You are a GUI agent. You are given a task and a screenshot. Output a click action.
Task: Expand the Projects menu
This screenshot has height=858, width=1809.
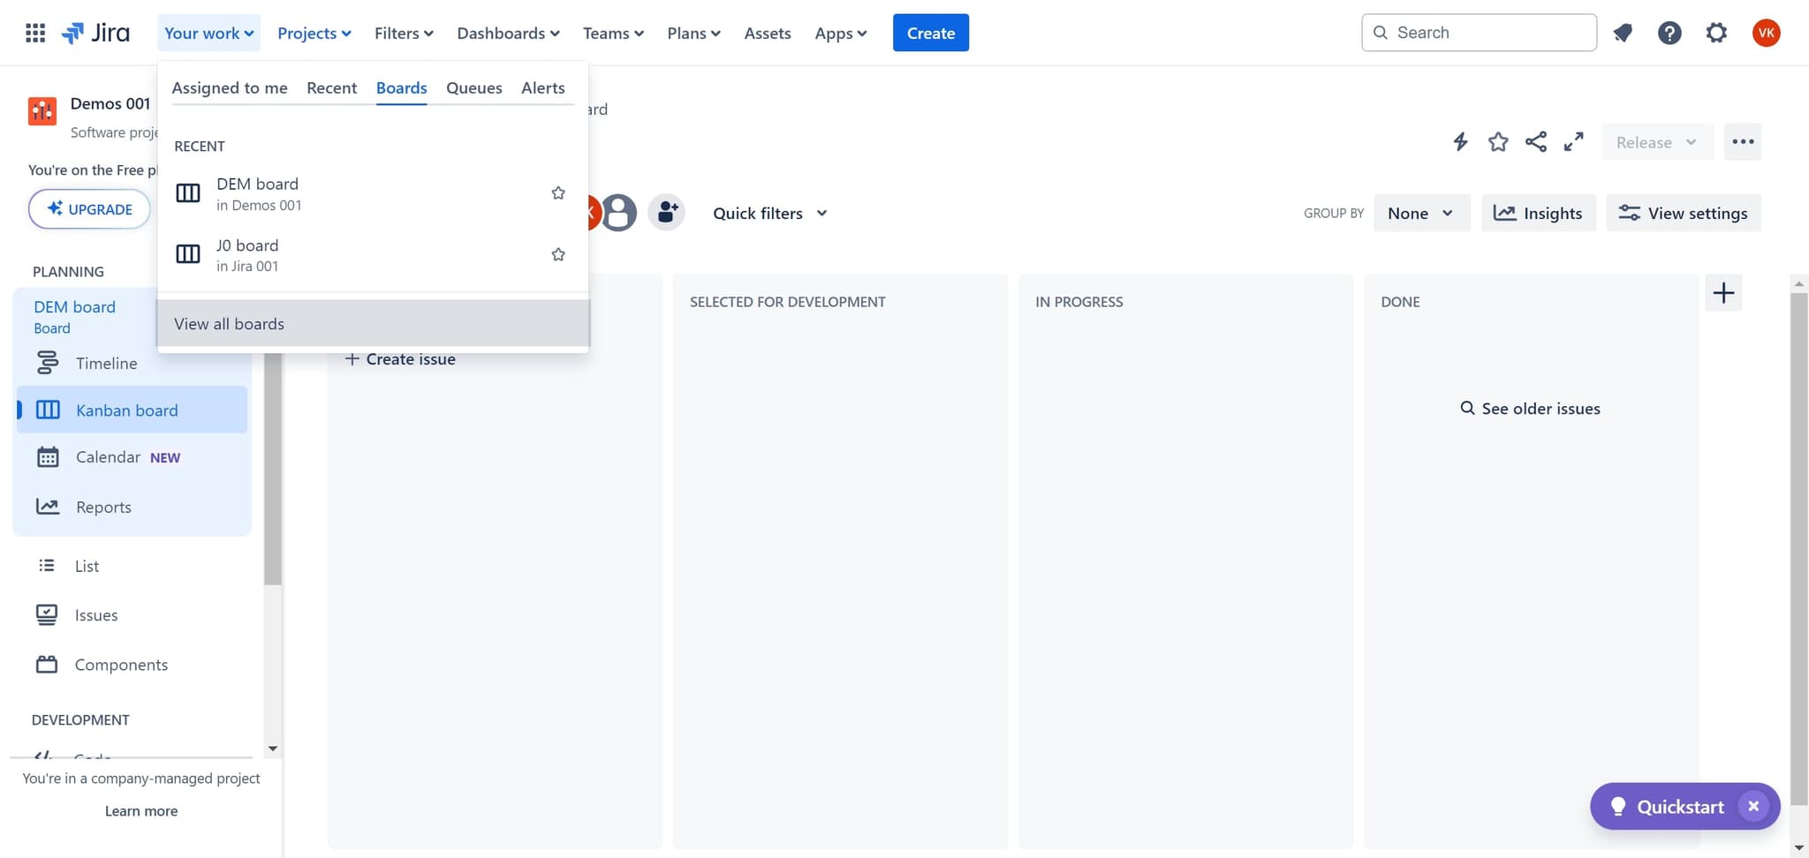pos(314,33)
